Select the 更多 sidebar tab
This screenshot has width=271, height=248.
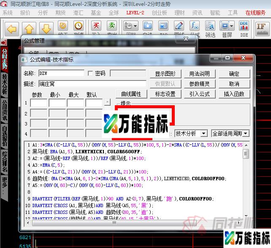4,187
